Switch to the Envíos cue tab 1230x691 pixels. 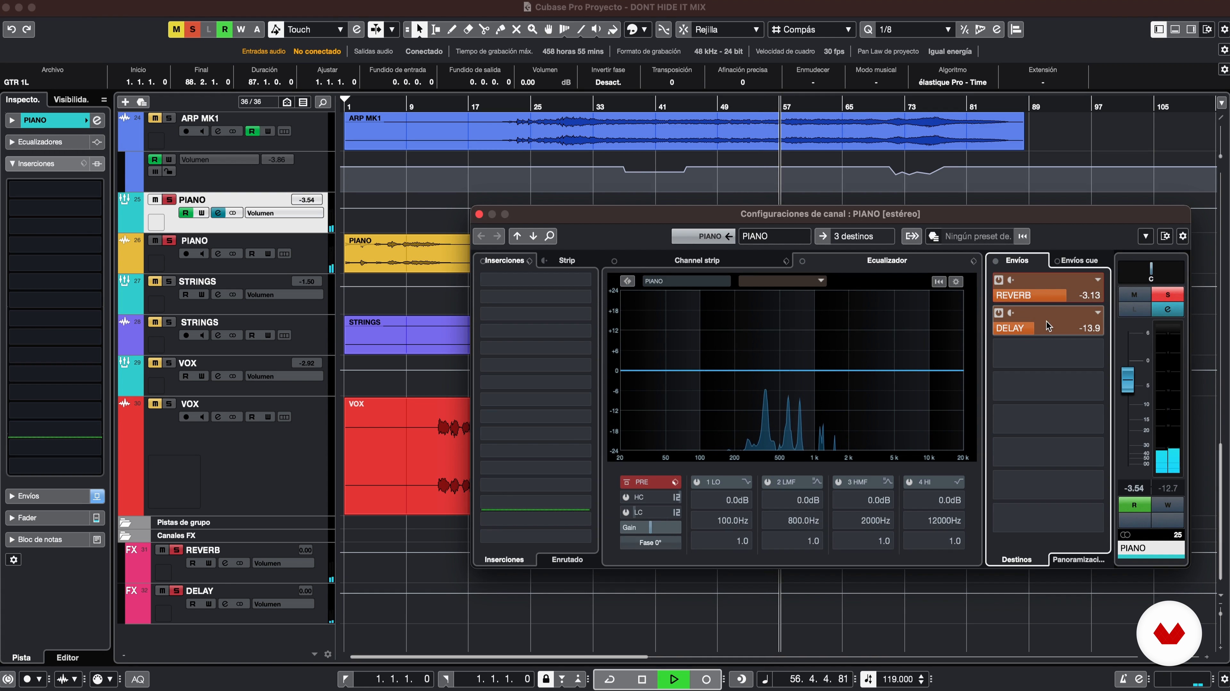point(1079,260)
